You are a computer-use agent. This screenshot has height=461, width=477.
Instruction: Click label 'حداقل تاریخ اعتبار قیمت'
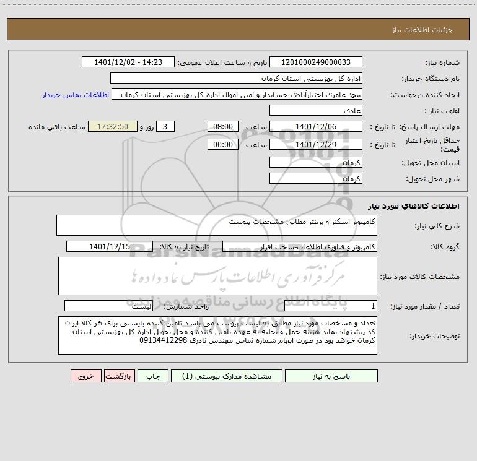pos(432,145)
